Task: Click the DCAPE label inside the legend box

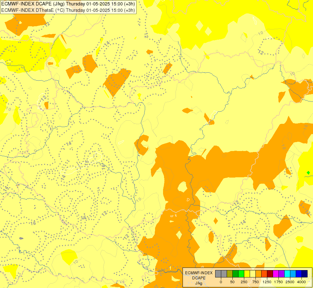Action: tap(199, 278)
